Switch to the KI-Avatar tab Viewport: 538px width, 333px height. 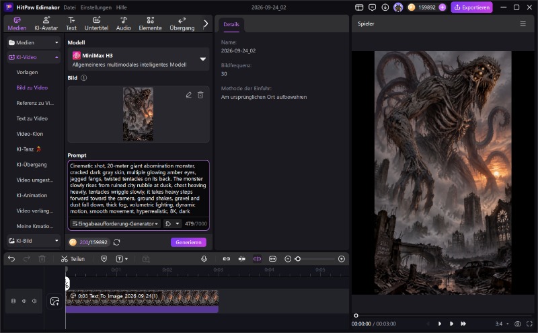click(46, 24)
